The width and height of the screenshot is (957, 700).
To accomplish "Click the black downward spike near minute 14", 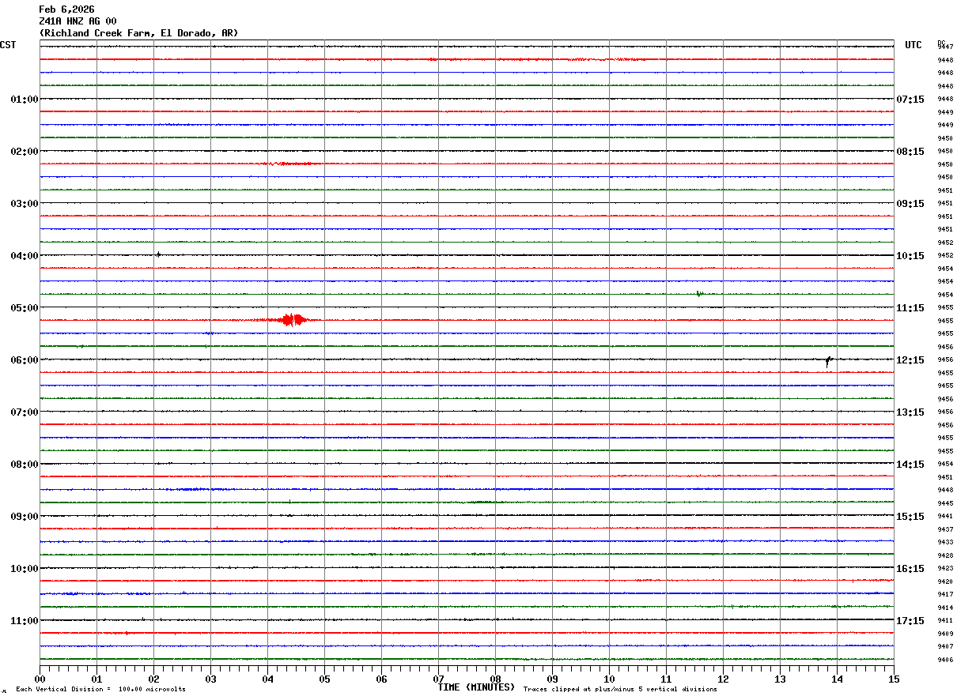I will click(828, 362).
